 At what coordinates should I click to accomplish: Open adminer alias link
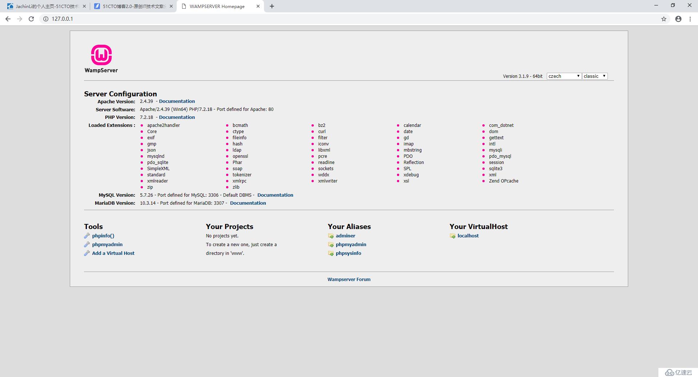point(345,236)
